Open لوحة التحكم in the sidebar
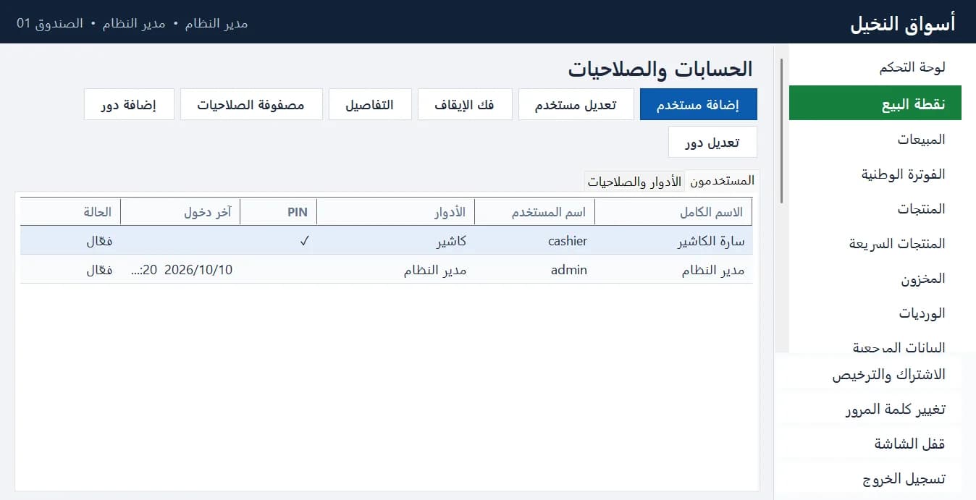Image resolution: width=976 pixels, height=500 pixels. (x=875, y=67)
